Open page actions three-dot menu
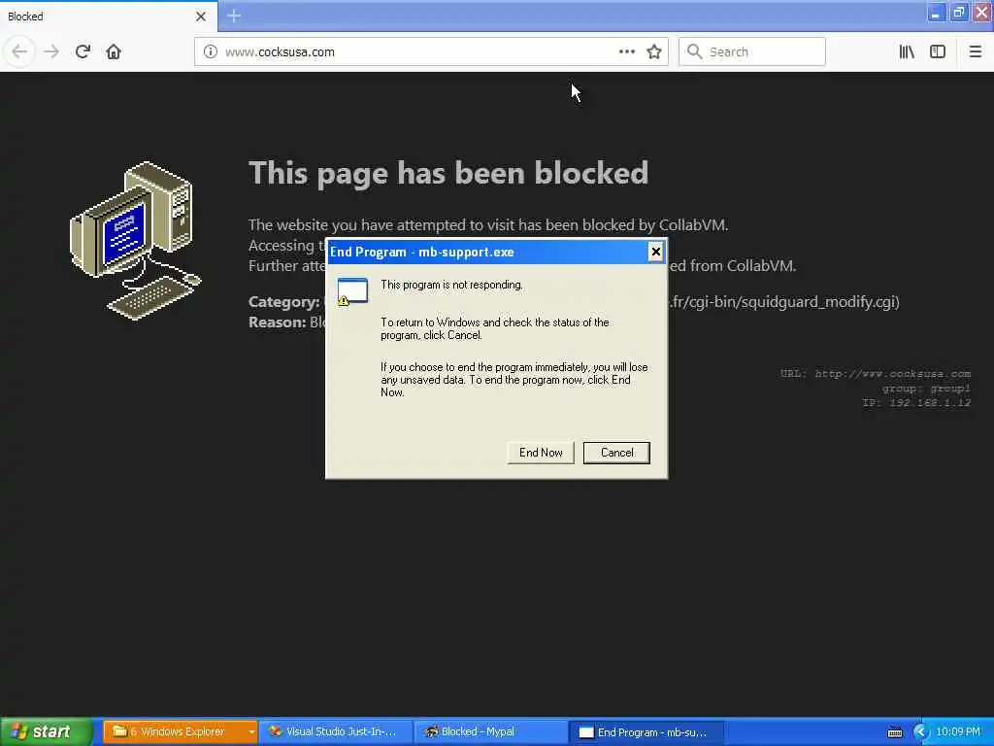The width and height of the screenshot is (994, 746). point(626,51)
